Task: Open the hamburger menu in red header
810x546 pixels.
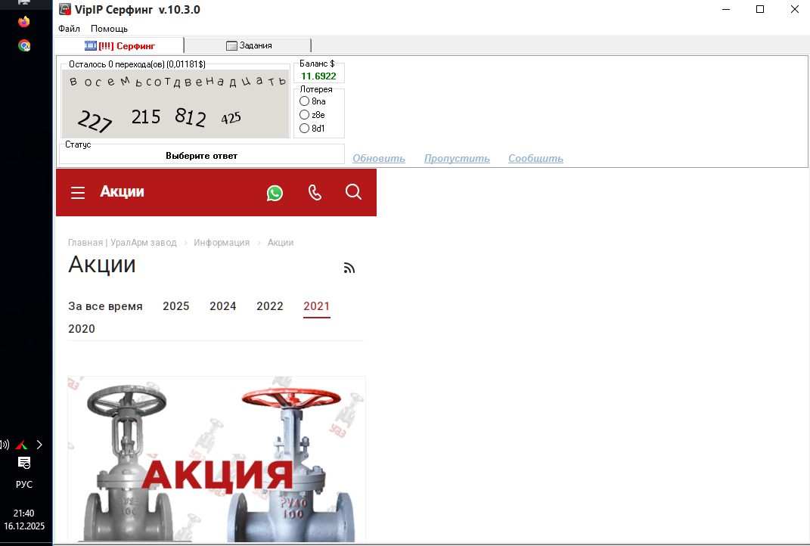Action: 78,193
